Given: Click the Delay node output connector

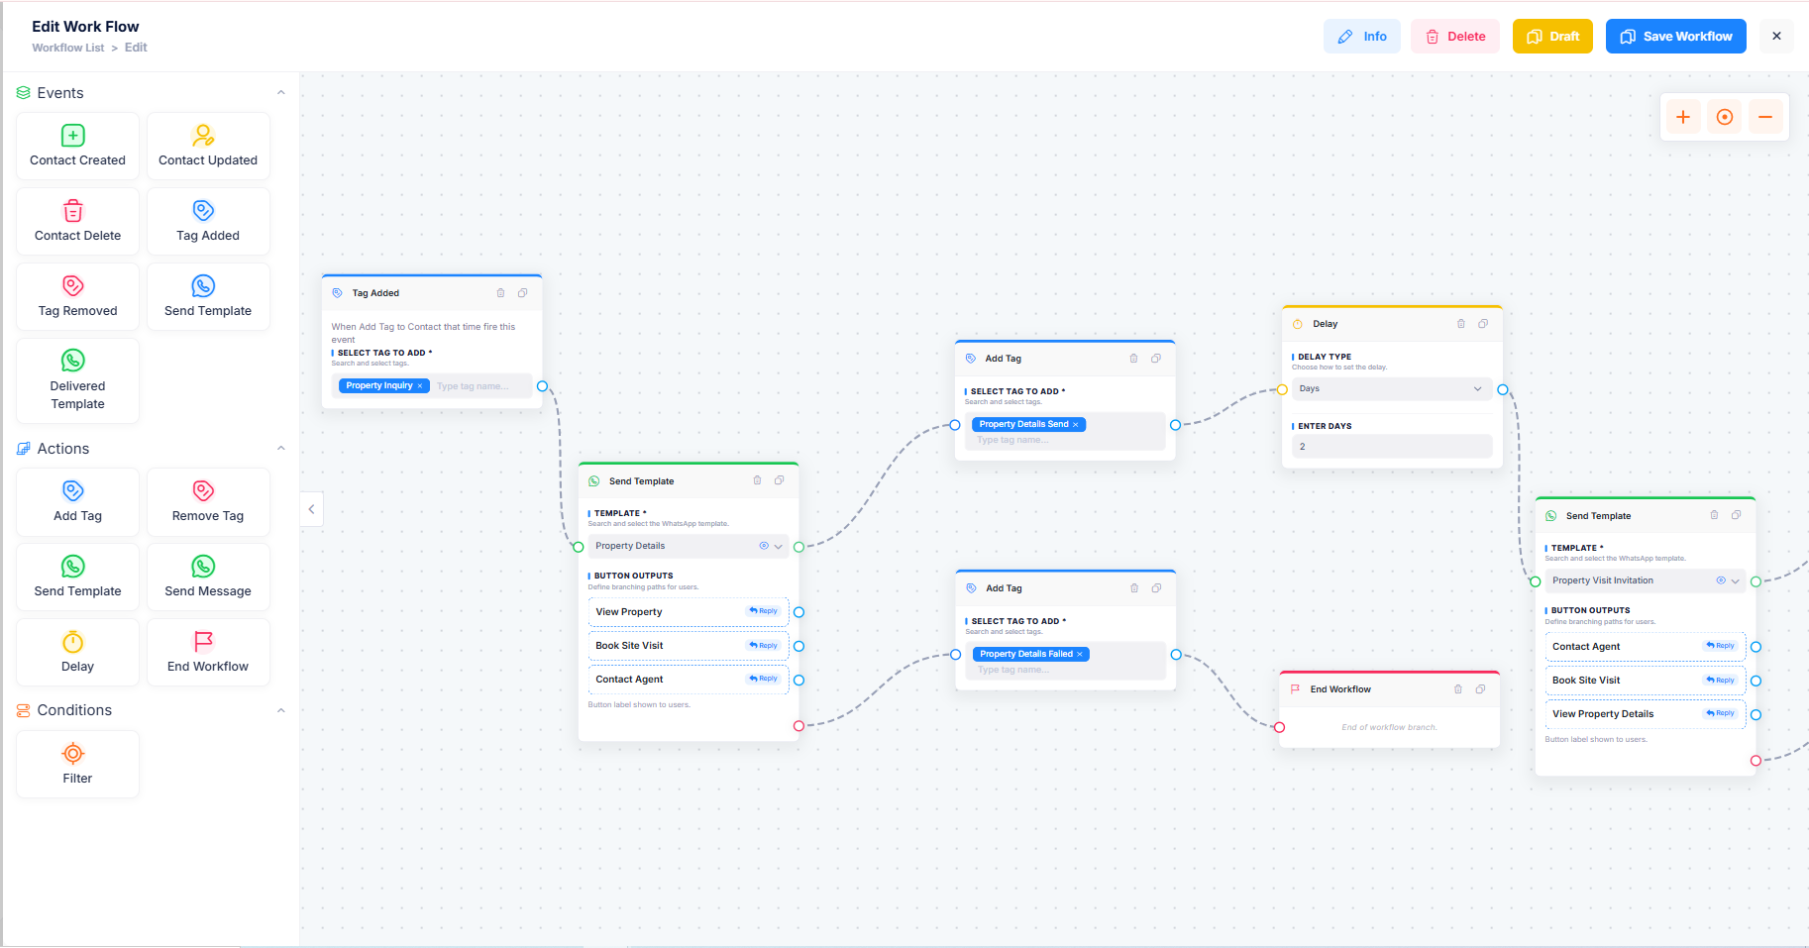Looking at the screenshot, I should point(1503,389).
